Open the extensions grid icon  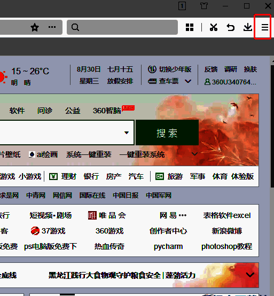point(190,27)
